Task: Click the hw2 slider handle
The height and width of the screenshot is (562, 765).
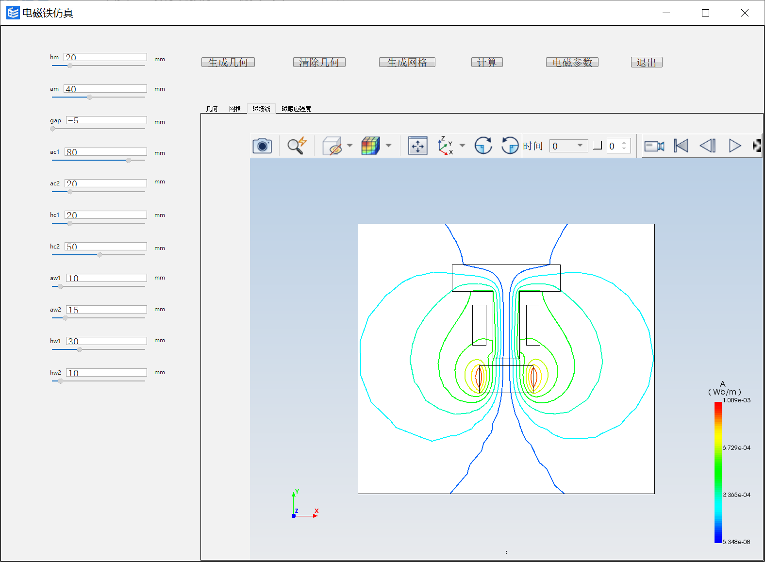Action: click(60, 381)
